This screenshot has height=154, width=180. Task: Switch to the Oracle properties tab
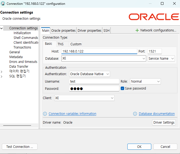63,31
